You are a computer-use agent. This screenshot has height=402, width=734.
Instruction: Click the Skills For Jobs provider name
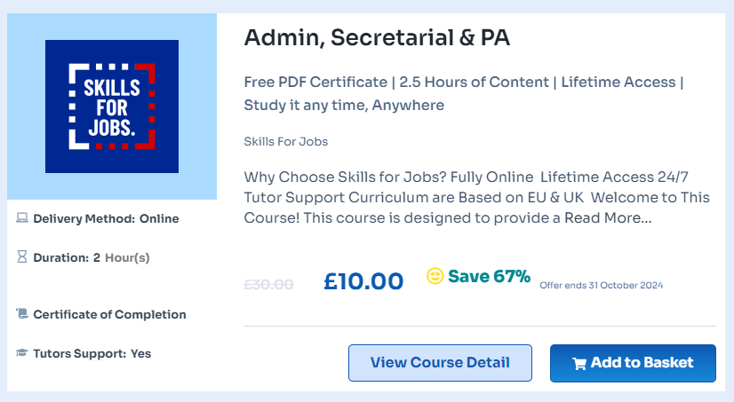coord(286,142)
